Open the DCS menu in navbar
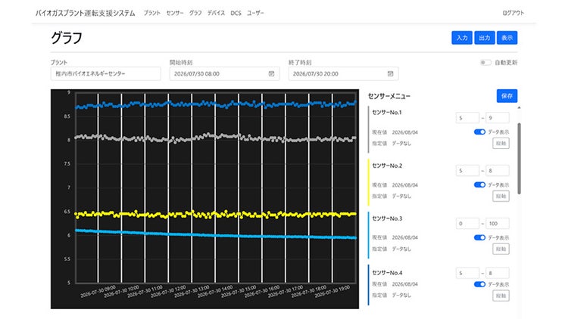Screen dimensions: 568x319 [236, 13]
